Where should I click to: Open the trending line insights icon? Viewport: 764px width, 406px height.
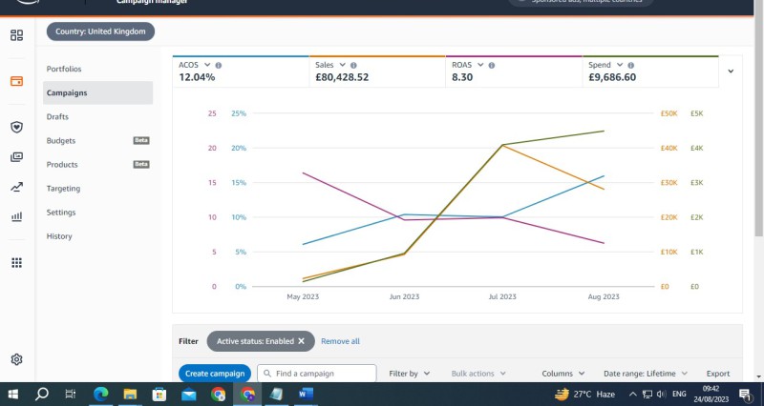(x=16, y=187)
